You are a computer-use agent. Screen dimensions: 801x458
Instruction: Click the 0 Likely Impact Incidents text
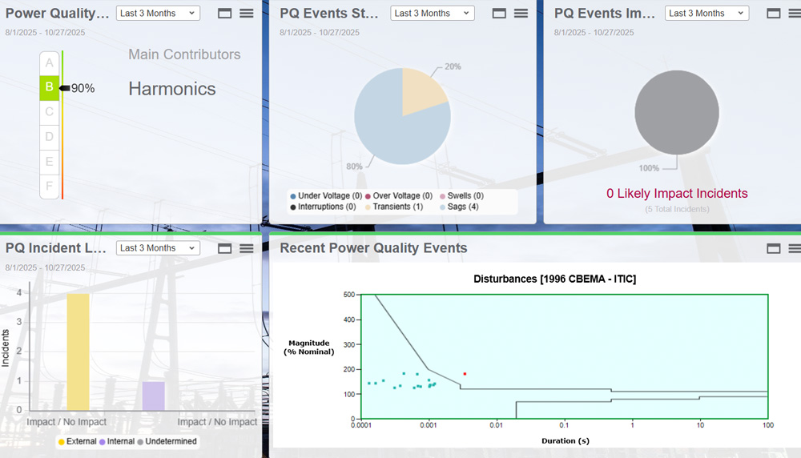(677, 194)
